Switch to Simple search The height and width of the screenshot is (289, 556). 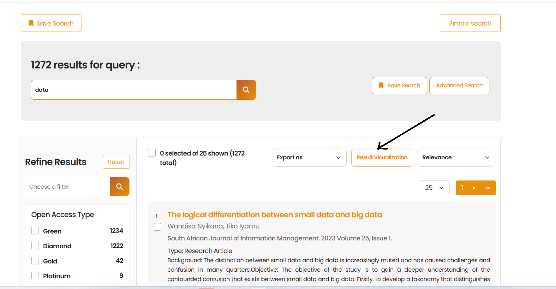(470, 23)
